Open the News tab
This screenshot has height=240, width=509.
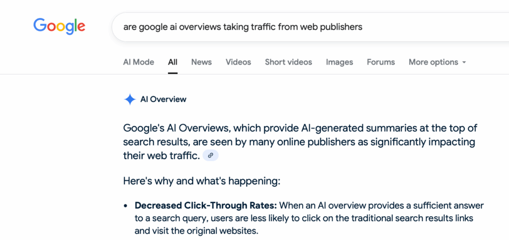pos(201,62)
